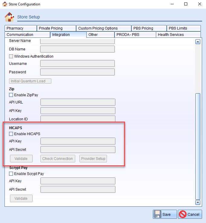Screen dimensions: 206x223
Task: Enable Scrypt Pay checkbox
Action: coord(11,174)
